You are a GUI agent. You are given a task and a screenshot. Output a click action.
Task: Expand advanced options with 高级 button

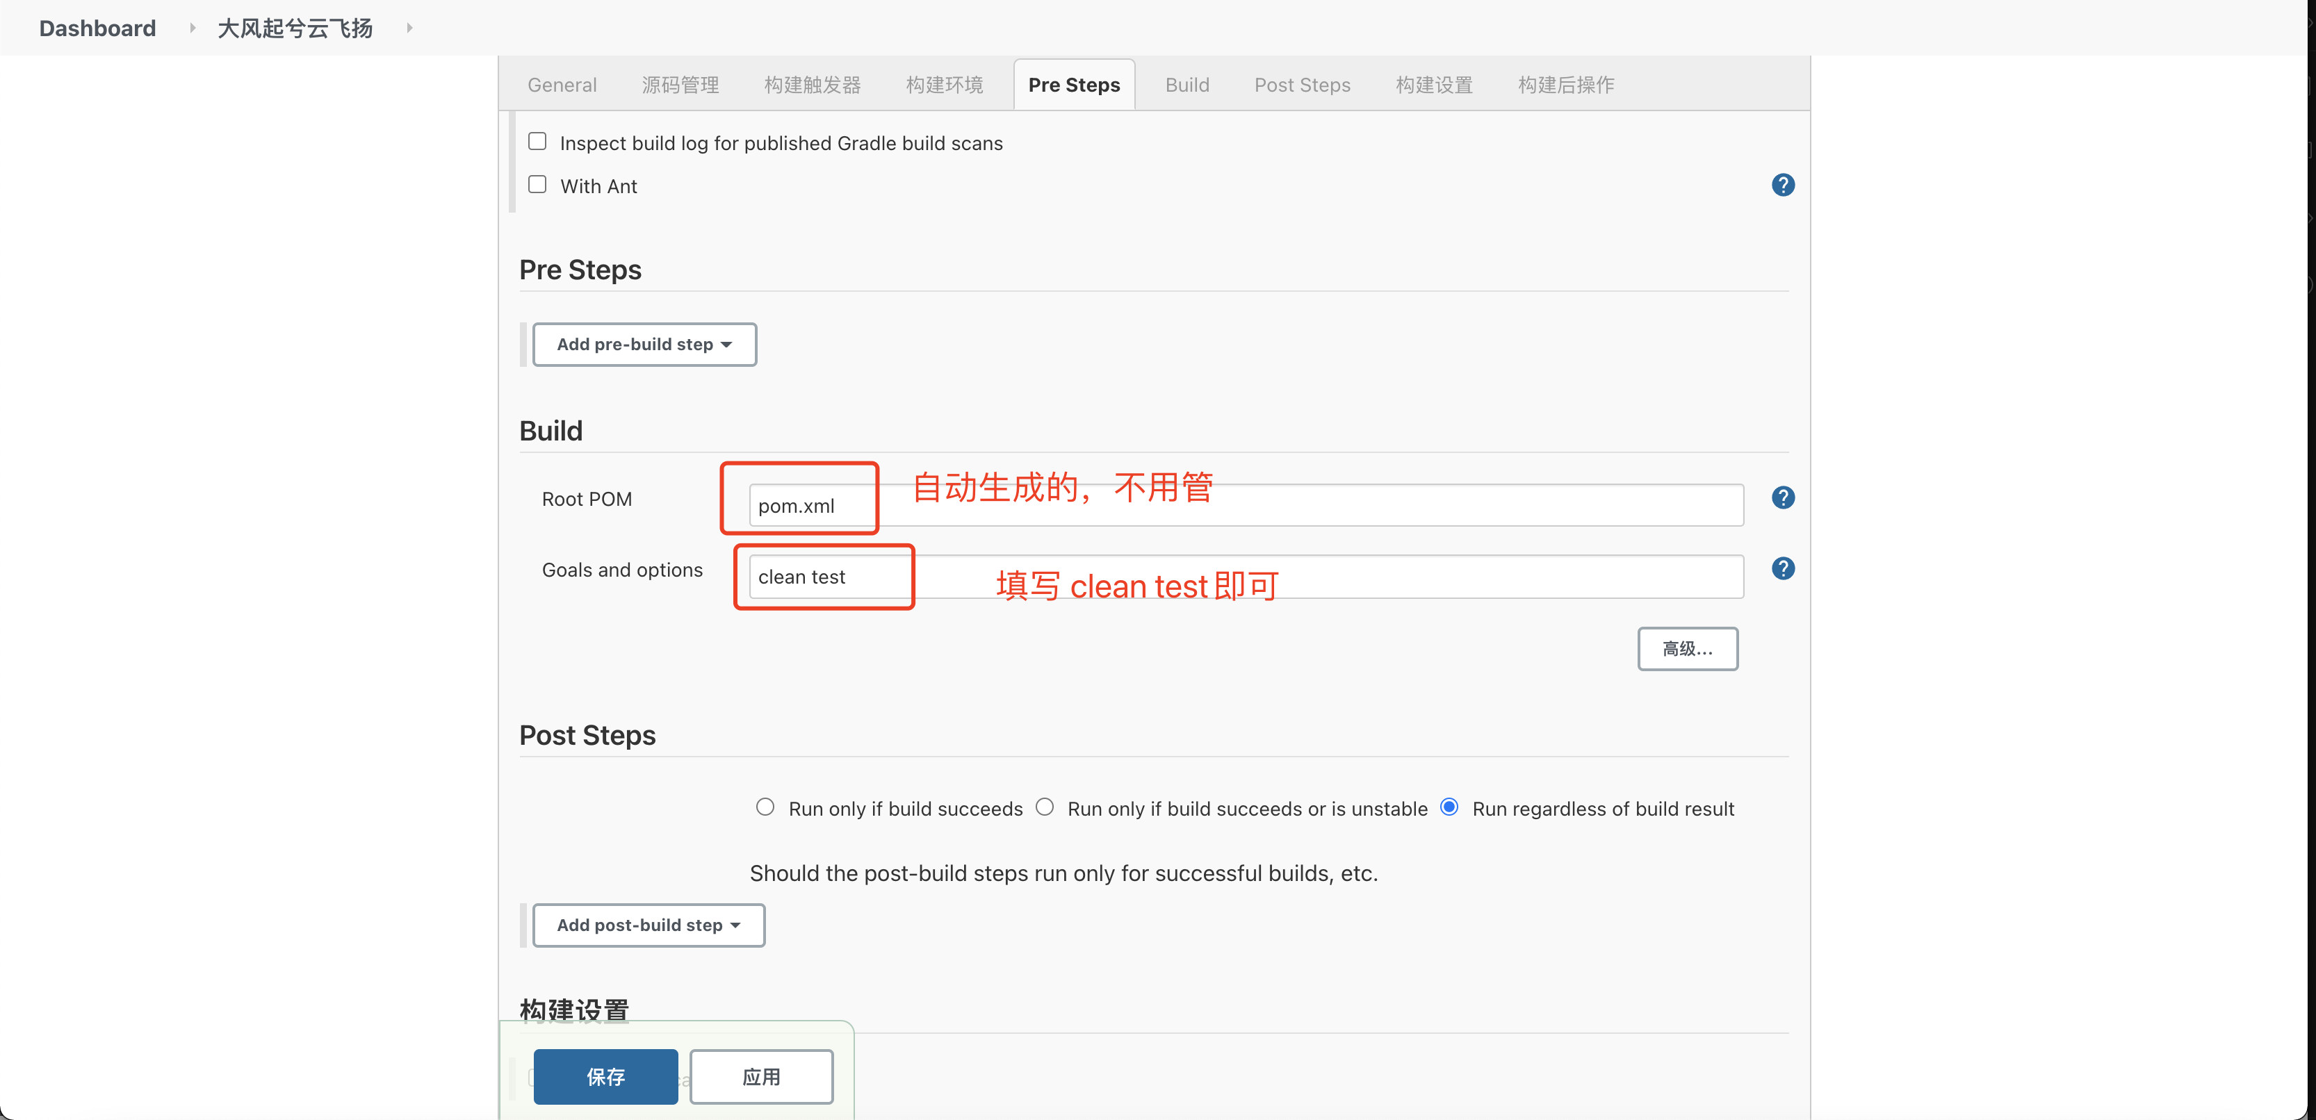pos(1688,648)
